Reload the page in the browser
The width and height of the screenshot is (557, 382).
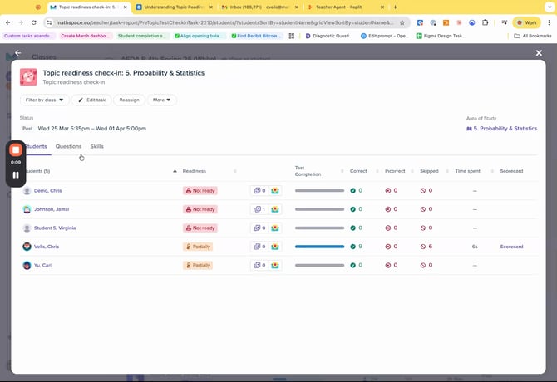[34, 22]
